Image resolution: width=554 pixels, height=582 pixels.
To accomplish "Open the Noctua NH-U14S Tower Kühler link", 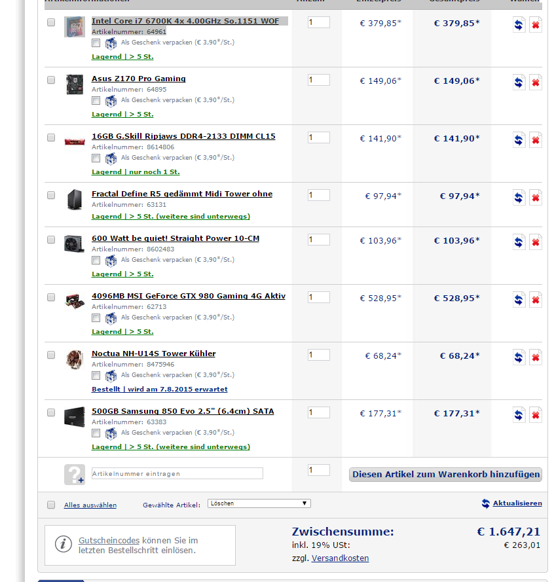I will coord(154,354).
